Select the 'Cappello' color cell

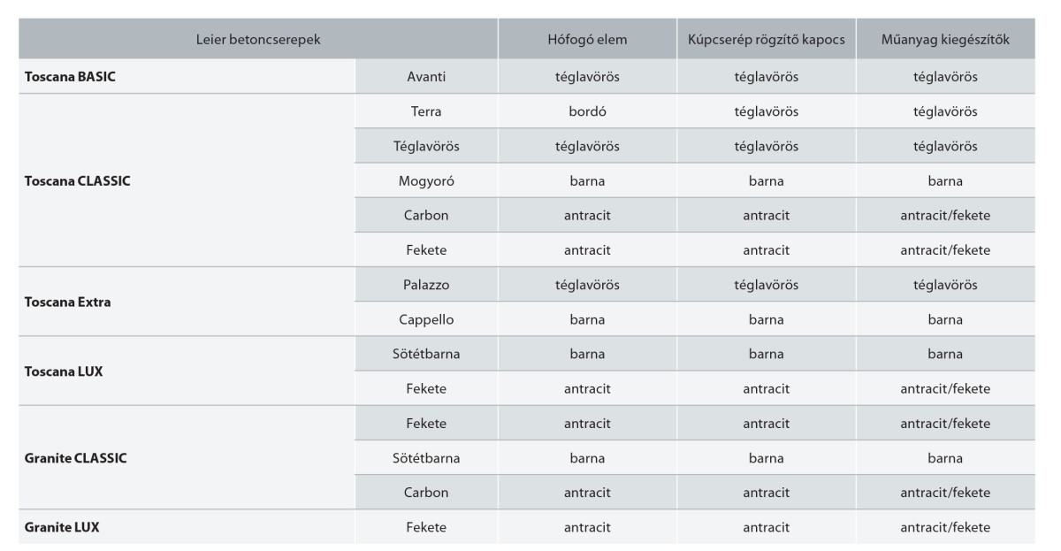[426, 320]
